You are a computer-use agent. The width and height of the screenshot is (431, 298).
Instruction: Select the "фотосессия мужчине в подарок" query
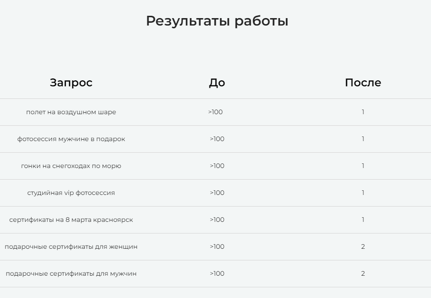pos(71,139)
